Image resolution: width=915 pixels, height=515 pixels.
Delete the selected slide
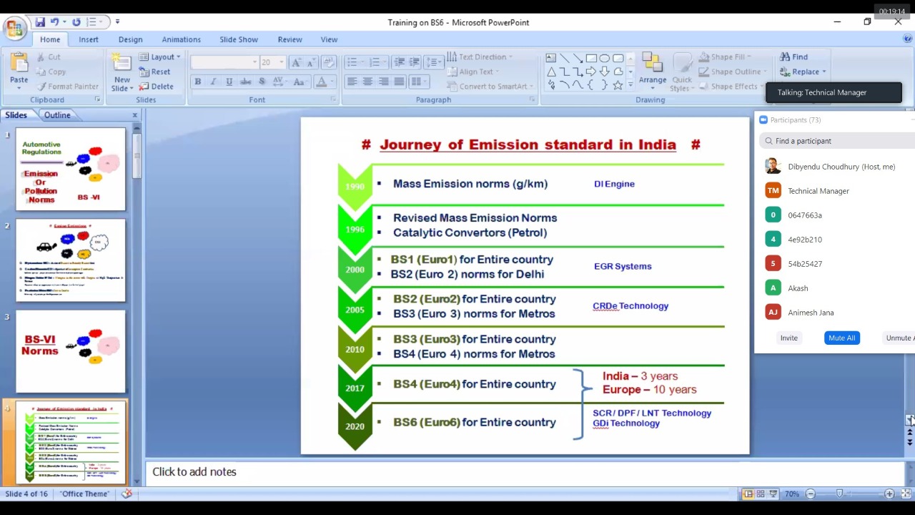(157, 87)
